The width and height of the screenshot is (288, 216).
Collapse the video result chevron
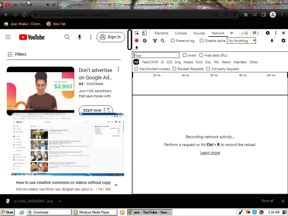click(x=116, y=185)
